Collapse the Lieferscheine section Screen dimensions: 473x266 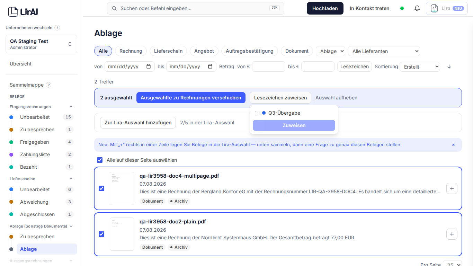click(x=71, y=179)
